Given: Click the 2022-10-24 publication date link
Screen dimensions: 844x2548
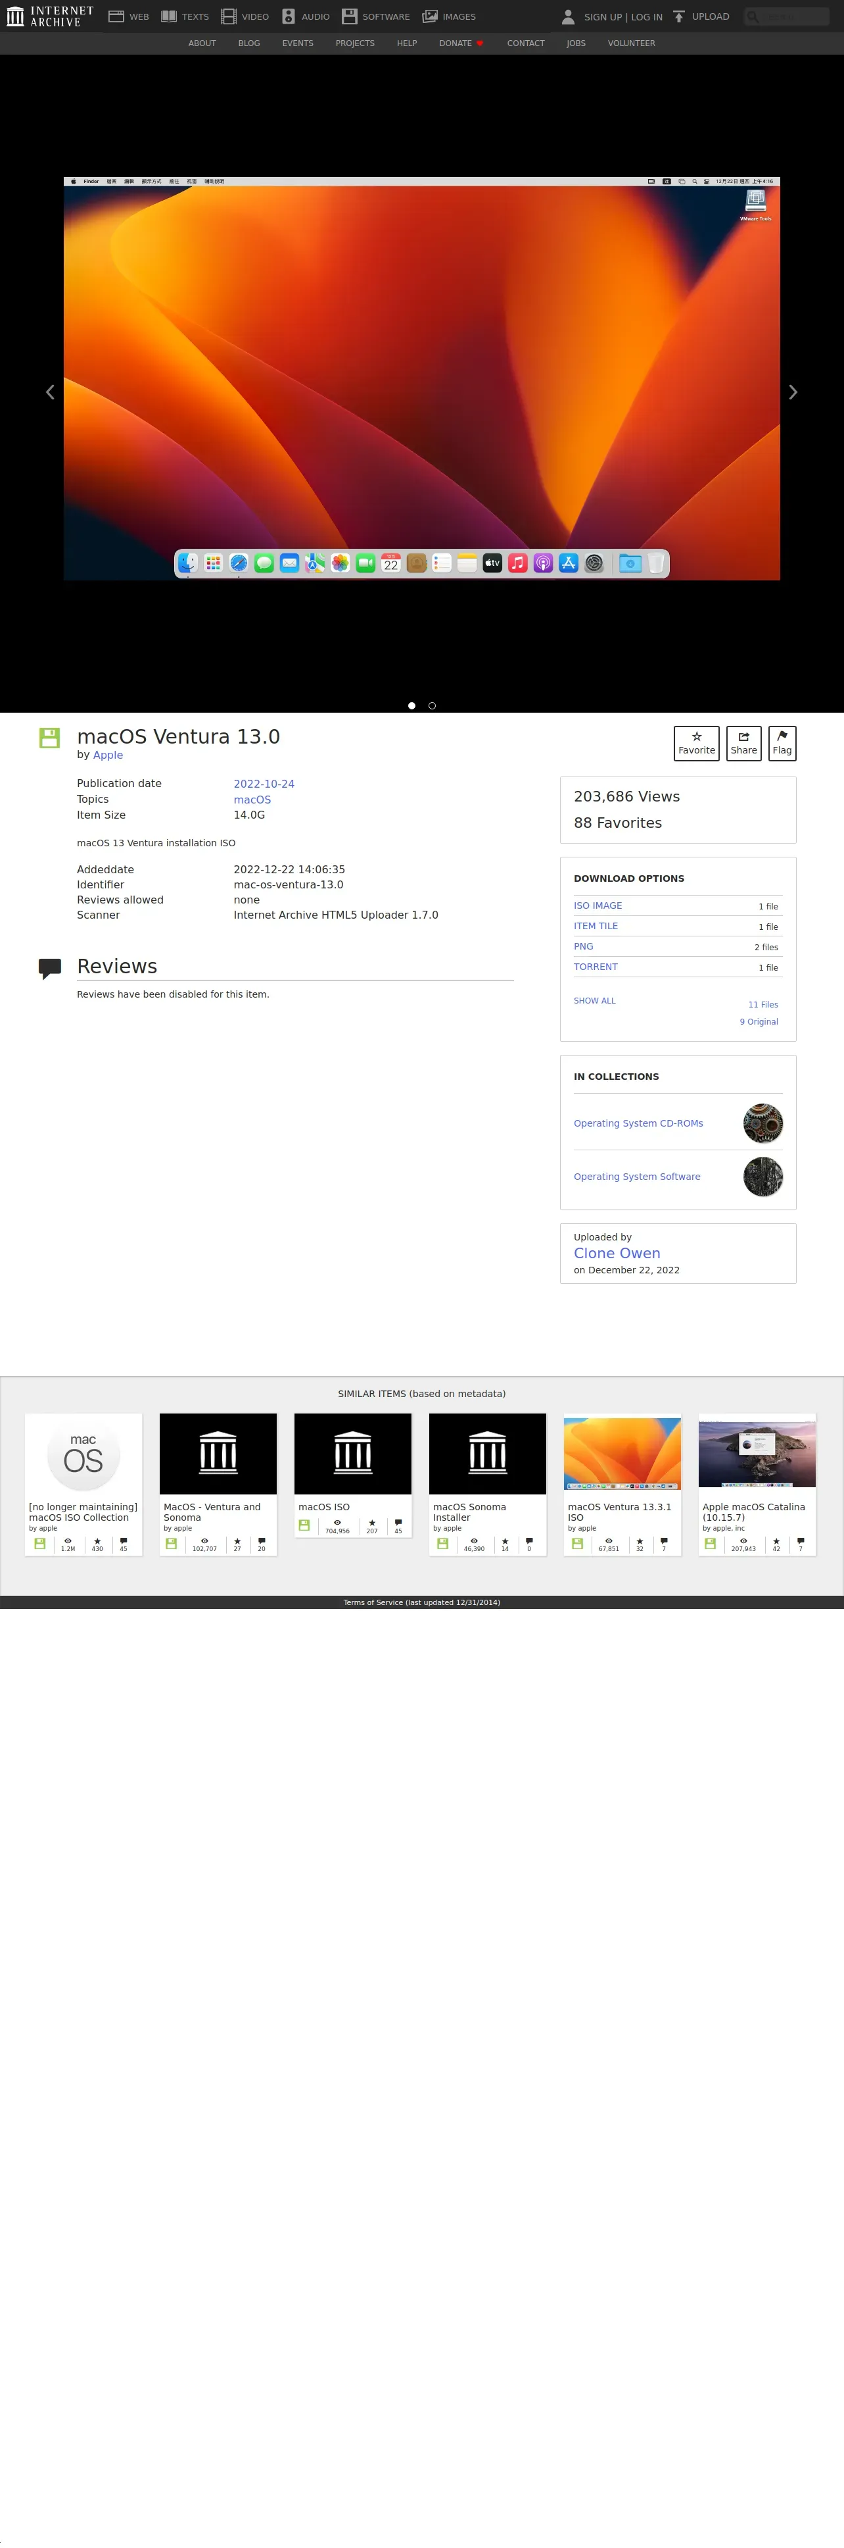Looking at the screenshot, I should (x=264, y=783).
